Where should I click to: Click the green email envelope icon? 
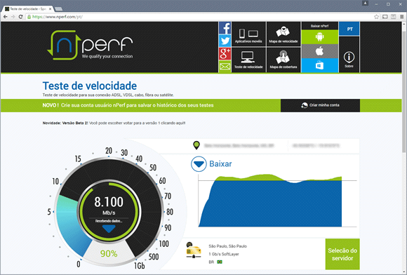click(225, 67)
